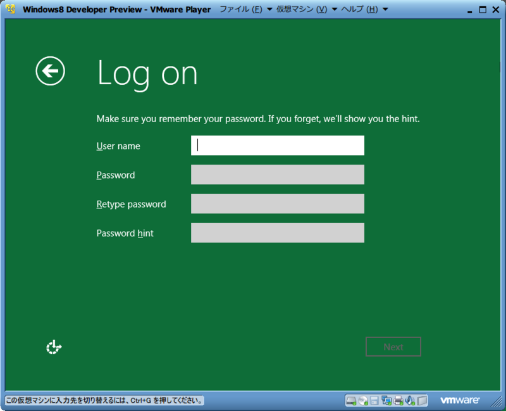Click the network adapter status icon
Screen dimensions: 506x411
point(386,401)
